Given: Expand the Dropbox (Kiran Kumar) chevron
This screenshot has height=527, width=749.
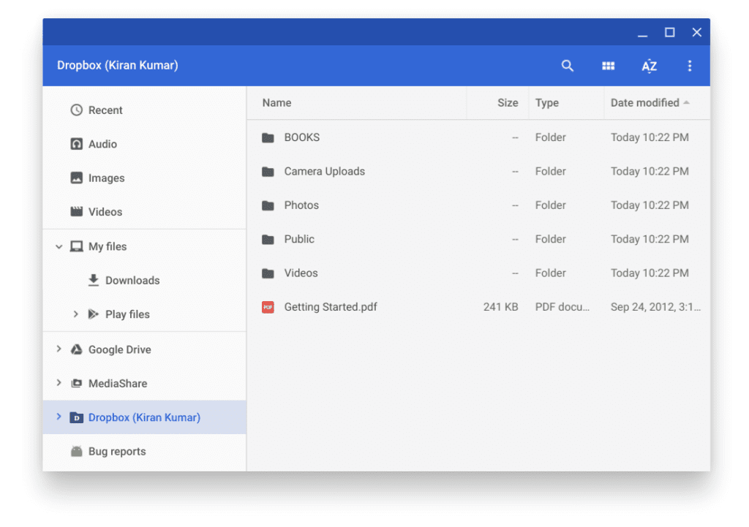Looking at the screenshot, I should coord(59,417).
